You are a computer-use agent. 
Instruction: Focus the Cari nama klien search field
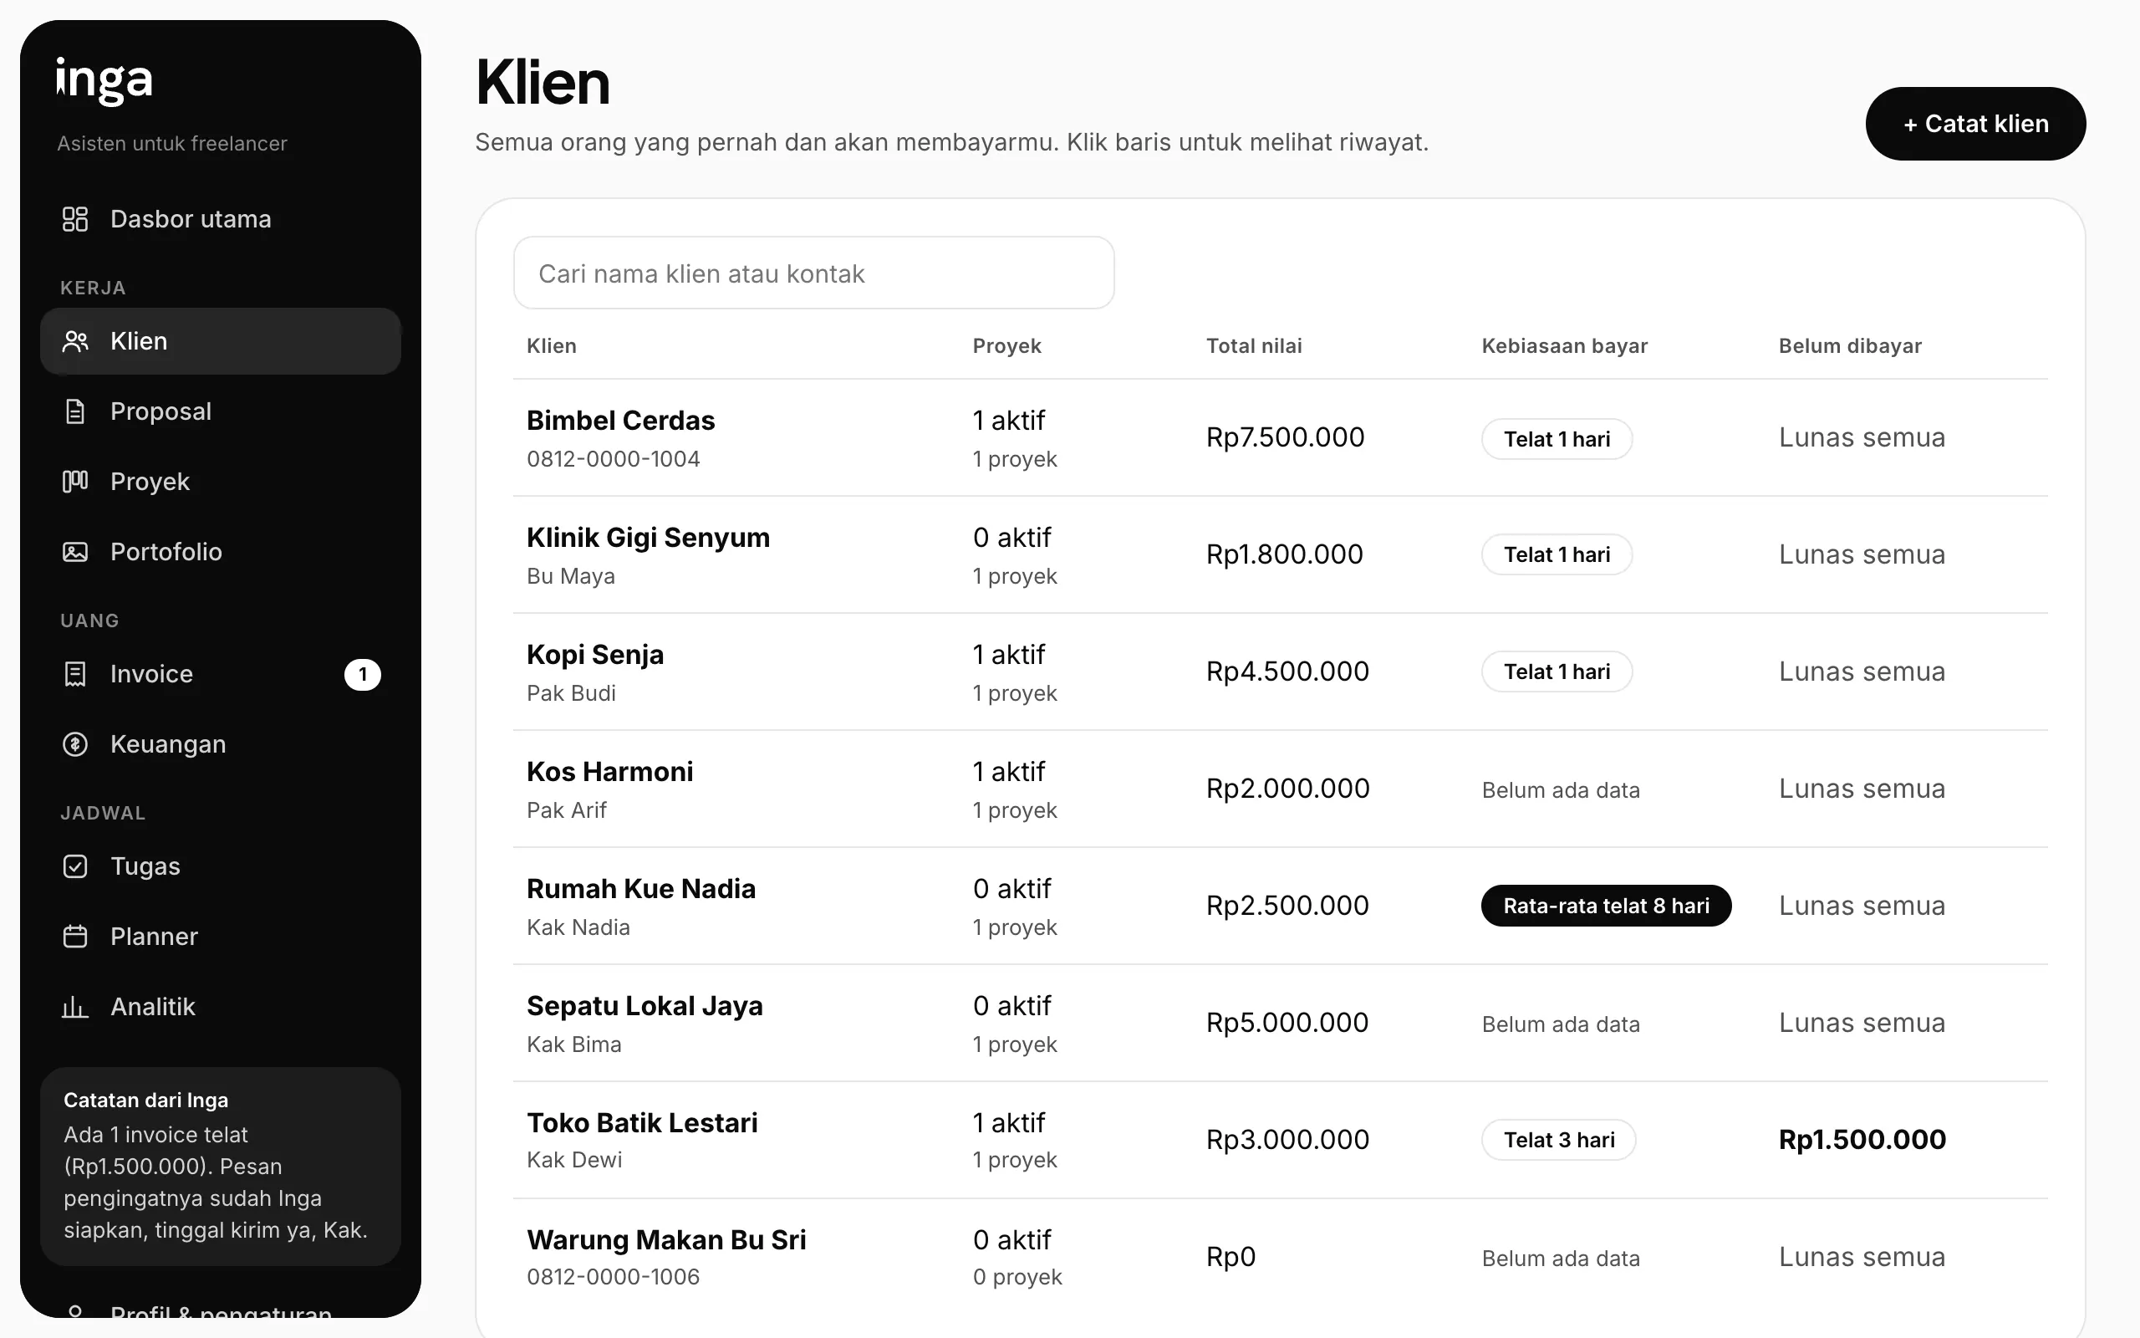(813, 273)
